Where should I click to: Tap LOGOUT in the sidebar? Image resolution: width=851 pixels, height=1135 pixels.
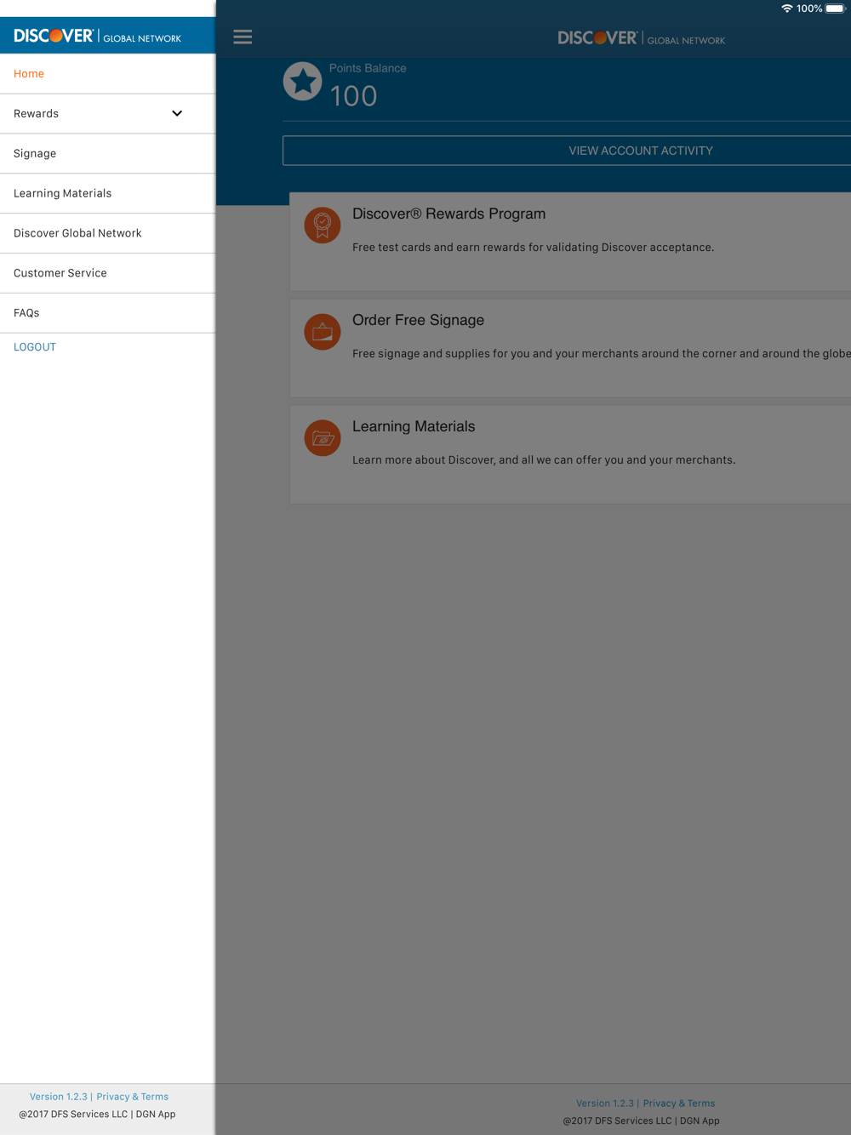pos(35,347)
